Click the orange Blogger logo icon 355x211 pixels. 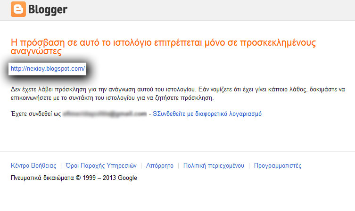18,9
